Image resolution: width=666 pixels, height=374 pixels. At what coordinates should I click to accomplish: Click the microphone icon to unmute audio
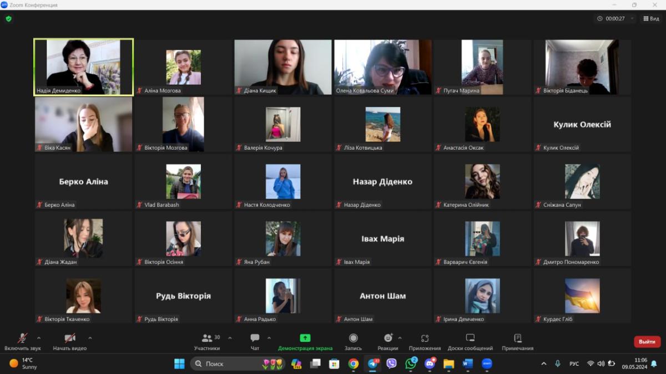[23, 339]
